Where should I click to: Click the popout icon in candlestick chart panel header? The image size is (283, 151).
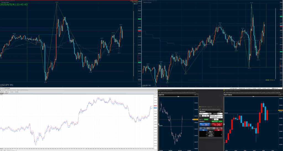coord(281,95)
